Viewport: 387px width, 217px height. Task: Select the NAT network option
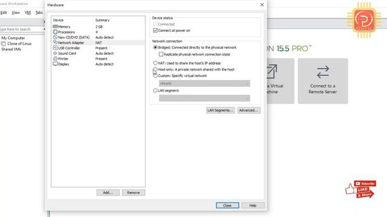click(x=155, y=63)
